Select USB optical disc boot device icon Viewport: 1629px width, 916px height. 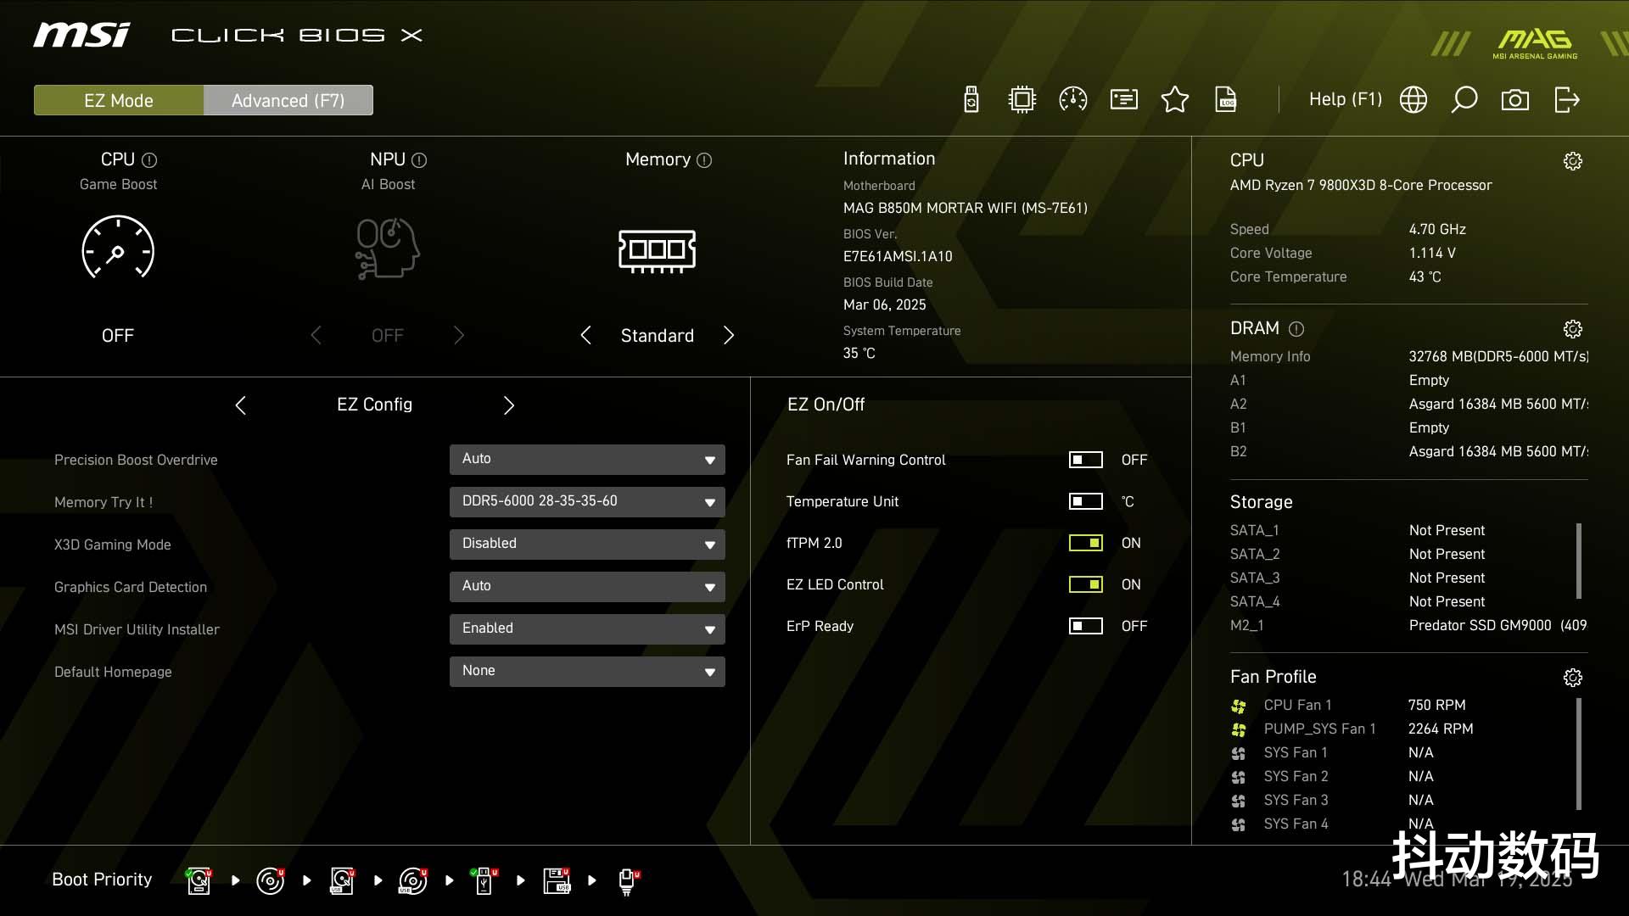coord(412,880)
